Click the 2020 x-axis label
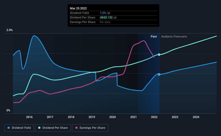 pyautogui.click(x=113, y=117)
